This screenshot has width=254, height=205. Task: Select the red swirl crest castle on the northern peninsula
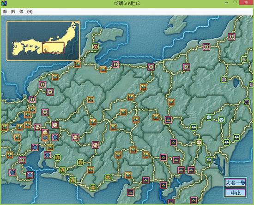pos(96,47)
